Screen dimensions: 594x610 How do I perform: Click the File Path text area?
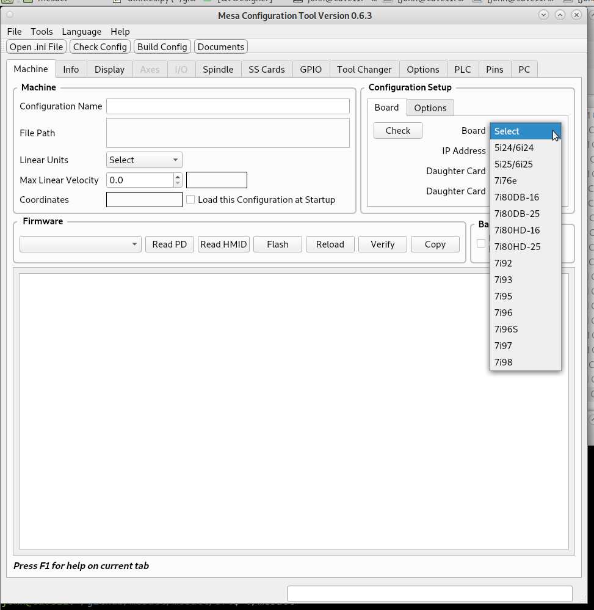(x=228, y=133)
